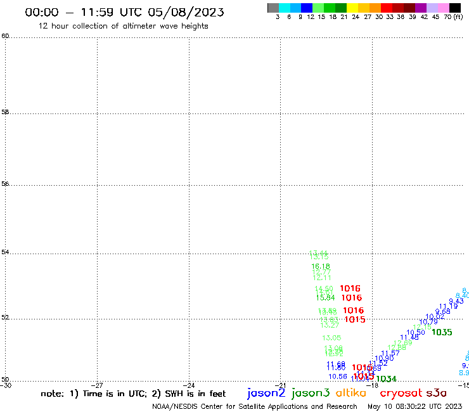The width and height of the screenshot is (469, 412).
Task: Click the blue 10.56 reading
Action: (x=338, y=377)
